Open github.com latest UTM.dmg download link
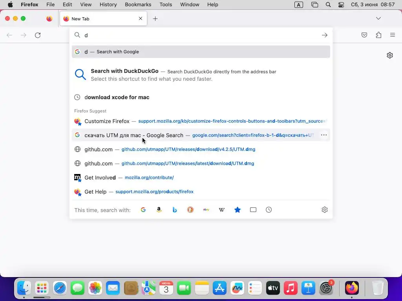This screenshot has height=301, width=402. [201, 163]
